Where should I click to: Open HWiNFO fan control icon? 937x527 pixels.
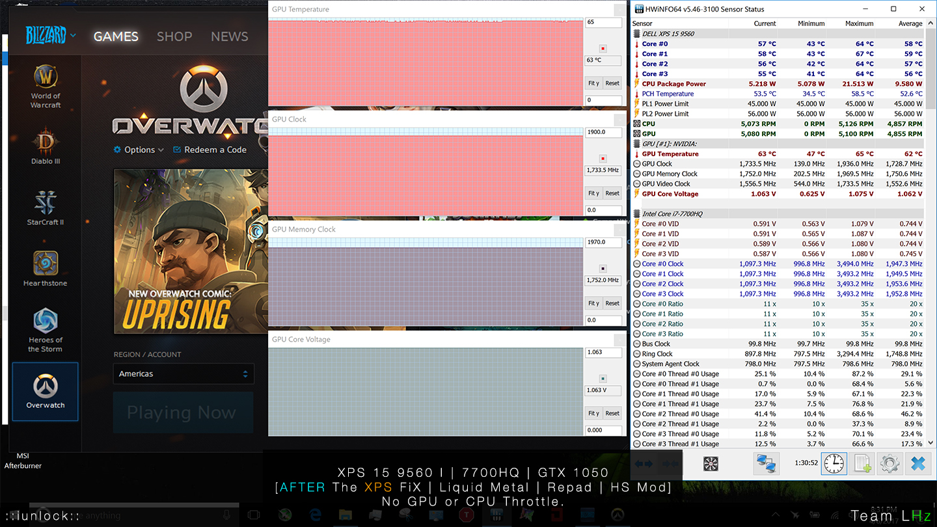click(x=711, y=464)
